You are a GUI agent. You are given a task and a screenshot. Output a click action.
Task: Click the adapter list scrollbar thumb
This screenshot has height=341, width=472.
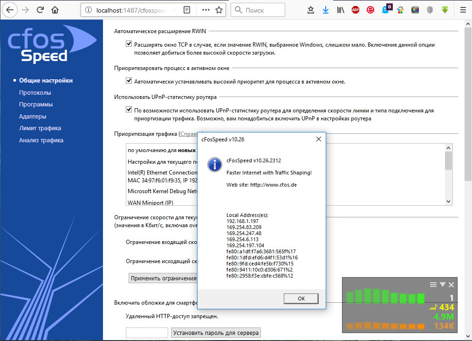[x=449, y=161]
